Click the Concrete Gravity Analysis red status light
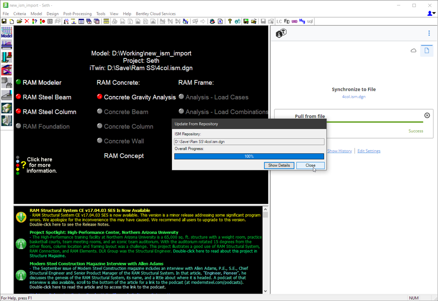Viewport: 438px width, 301px height. [x=100, y=97]
